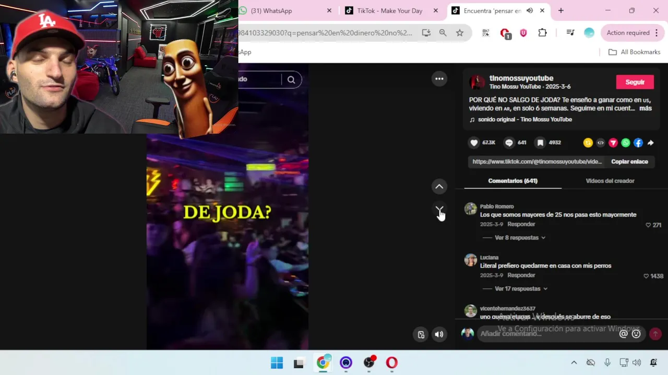Mute the tab via its speaker icon

pyautogui.click(x=530, y=10)
